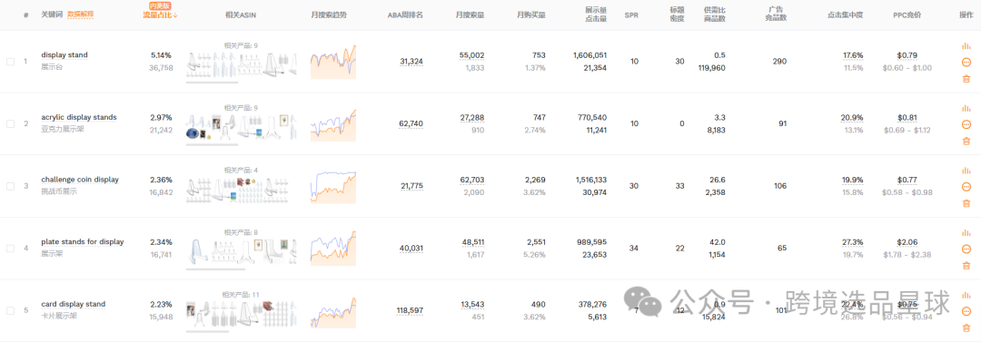Tick checkbox for card display stand row
Screen dimensions: 981x342
pos(10,310)
